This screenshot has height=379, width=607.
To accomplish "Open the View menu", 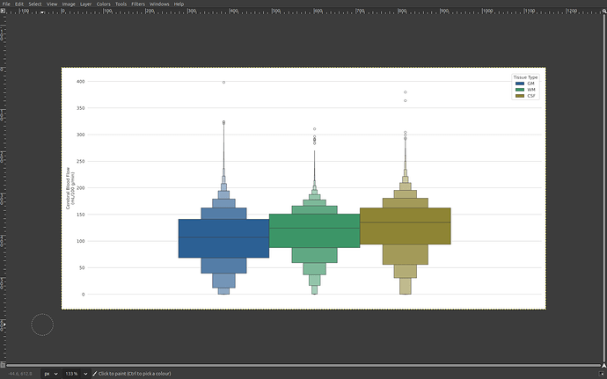I will point(52,4).
